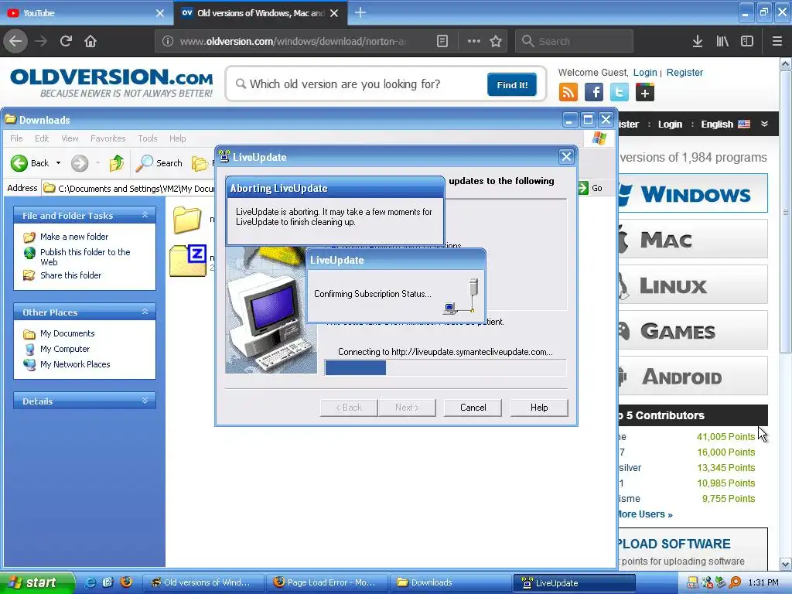Click the magnifier tray icon

pyautogui.click(x=735, y=582)
